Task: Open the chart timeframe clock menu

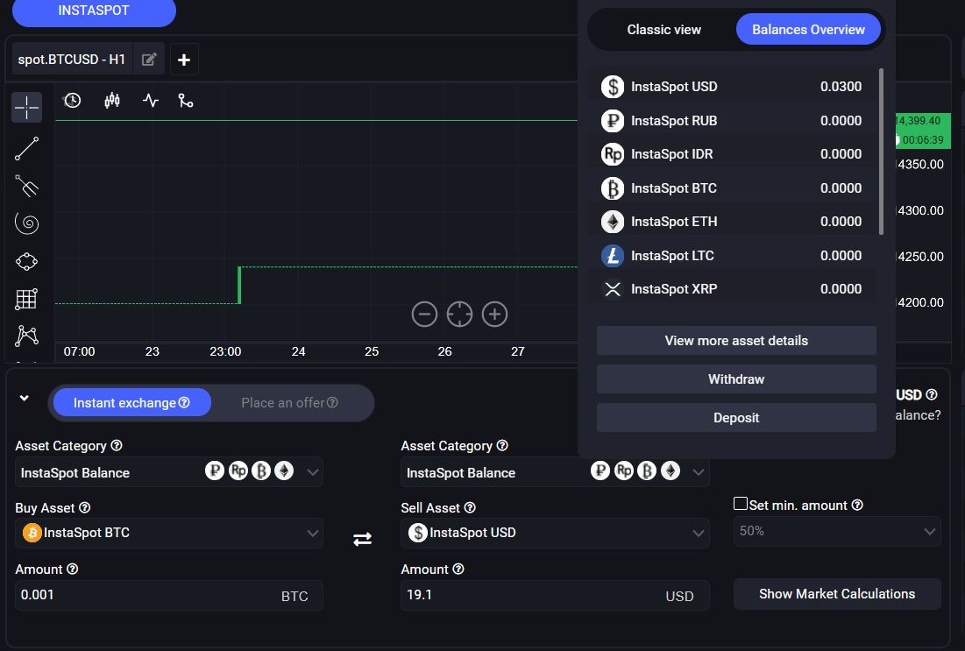Action: (x=73, y=100)
